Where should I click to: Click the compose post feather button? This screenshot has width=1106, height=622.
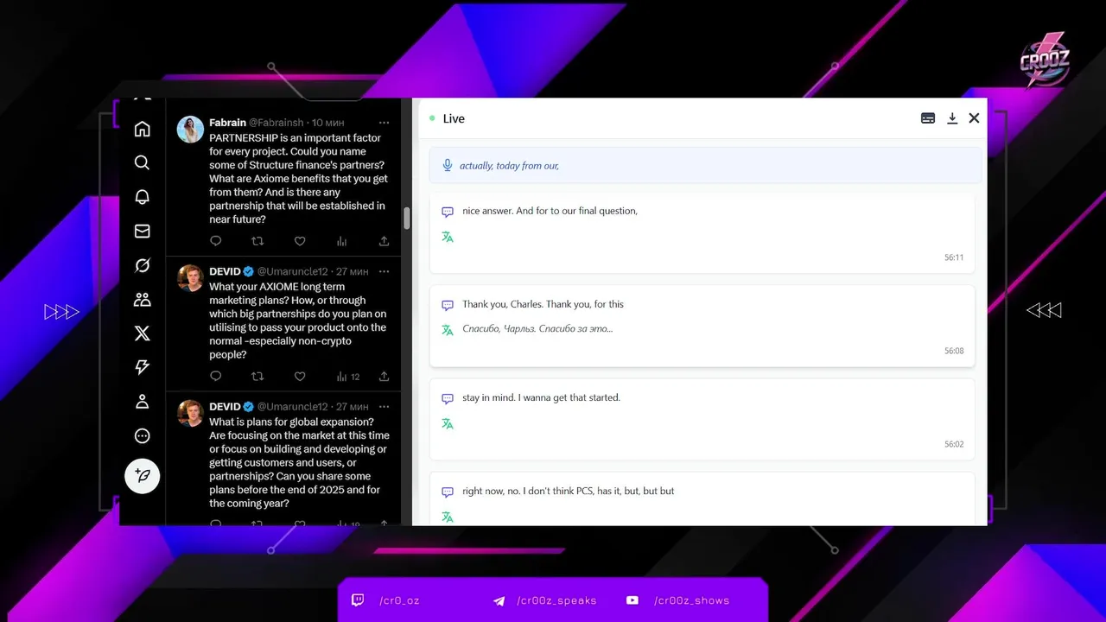pyautogui.click(x=143, y=476)
